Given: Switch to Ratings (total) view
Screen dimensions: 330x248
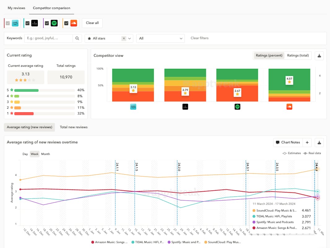Looking at the screenshot, I should [298, 55].
